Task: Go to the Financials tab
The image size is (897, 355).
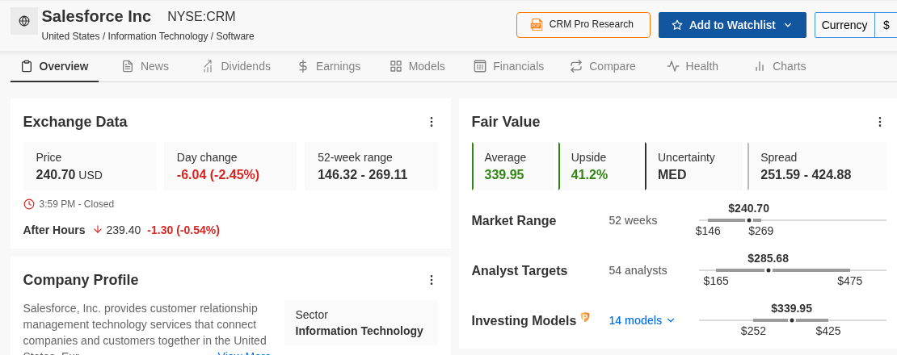Action: point(509,66)
